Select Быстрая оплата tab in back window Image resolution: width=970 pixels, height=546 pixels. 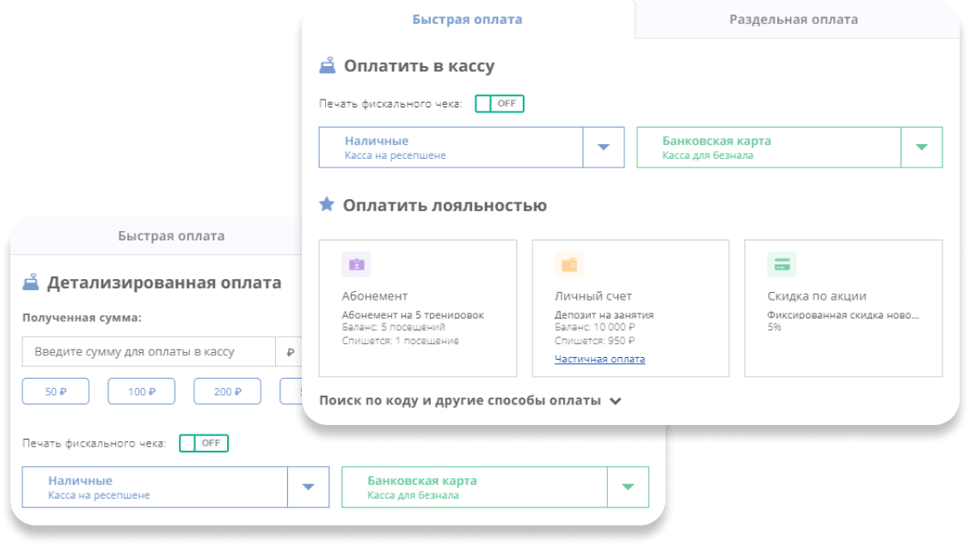[171, 236]
